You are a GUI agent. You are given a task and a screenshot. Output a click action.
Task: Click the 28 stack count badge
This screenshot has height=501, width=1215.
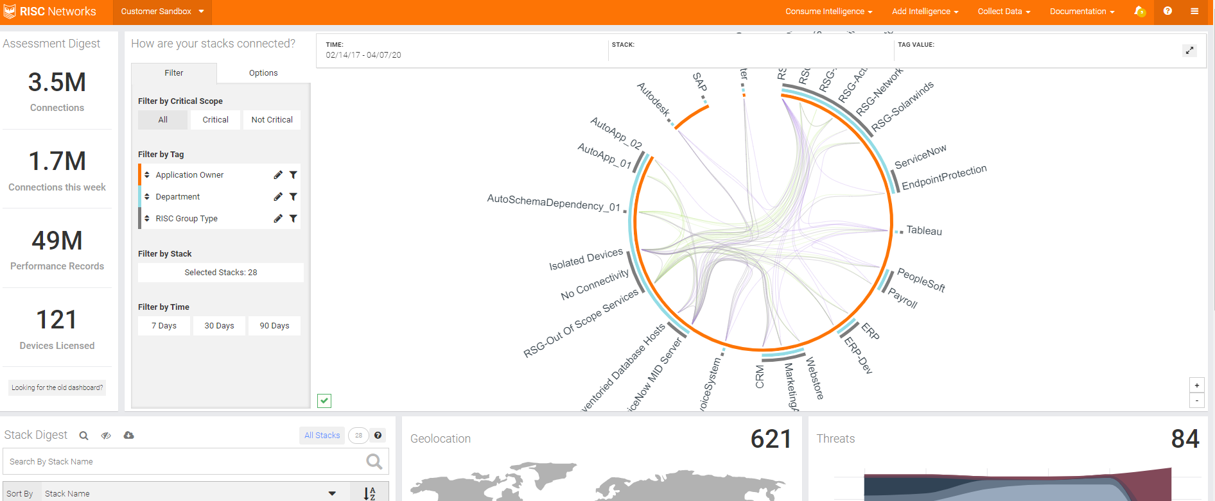pos(358,436)
